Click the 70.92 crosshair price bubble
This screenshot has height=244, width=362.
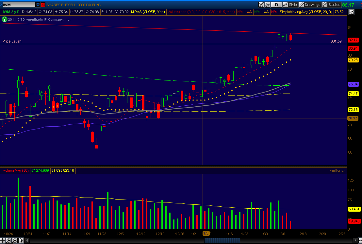(353, 118)
